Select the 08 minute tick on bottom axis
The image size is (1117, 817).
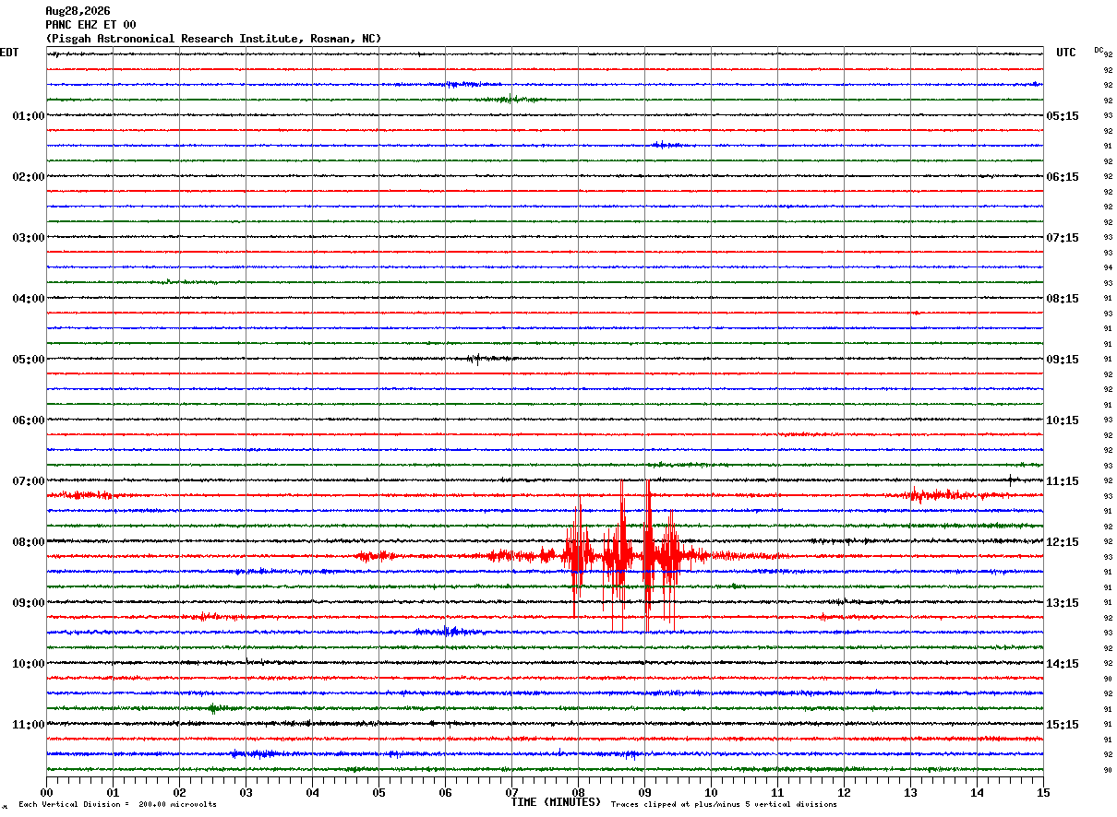(x=578, y=792)
